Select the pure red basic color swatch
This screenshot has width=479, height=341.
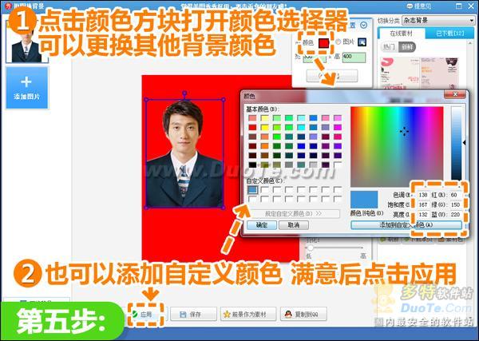[x=252, y=128]
